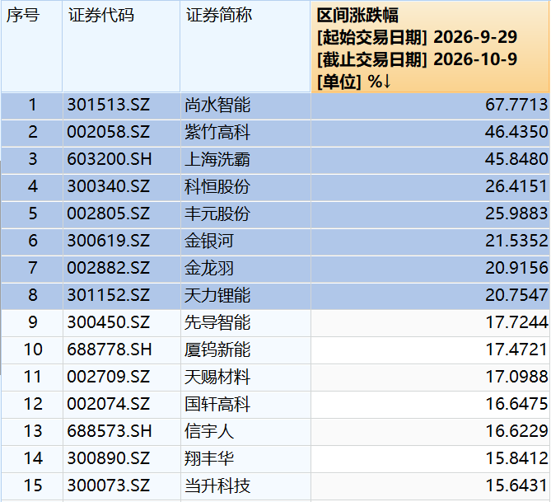
Task: Select stock code 301152.SZ
Action: point(109,295)
